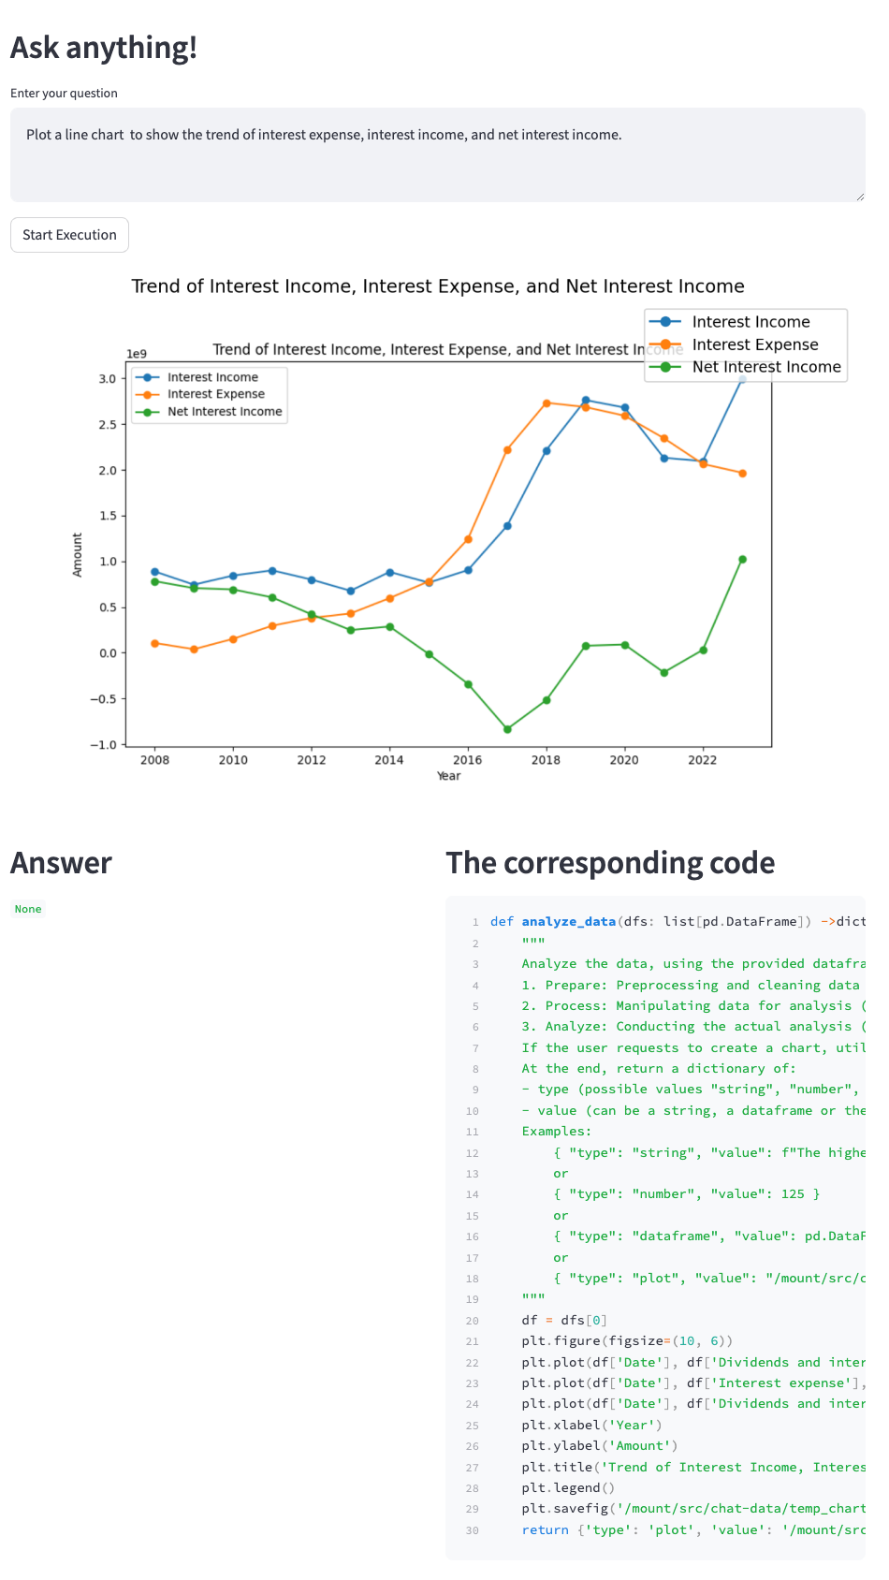Click the orange peak data point at 2018
889x1580 pixels.
click(547, 403)
